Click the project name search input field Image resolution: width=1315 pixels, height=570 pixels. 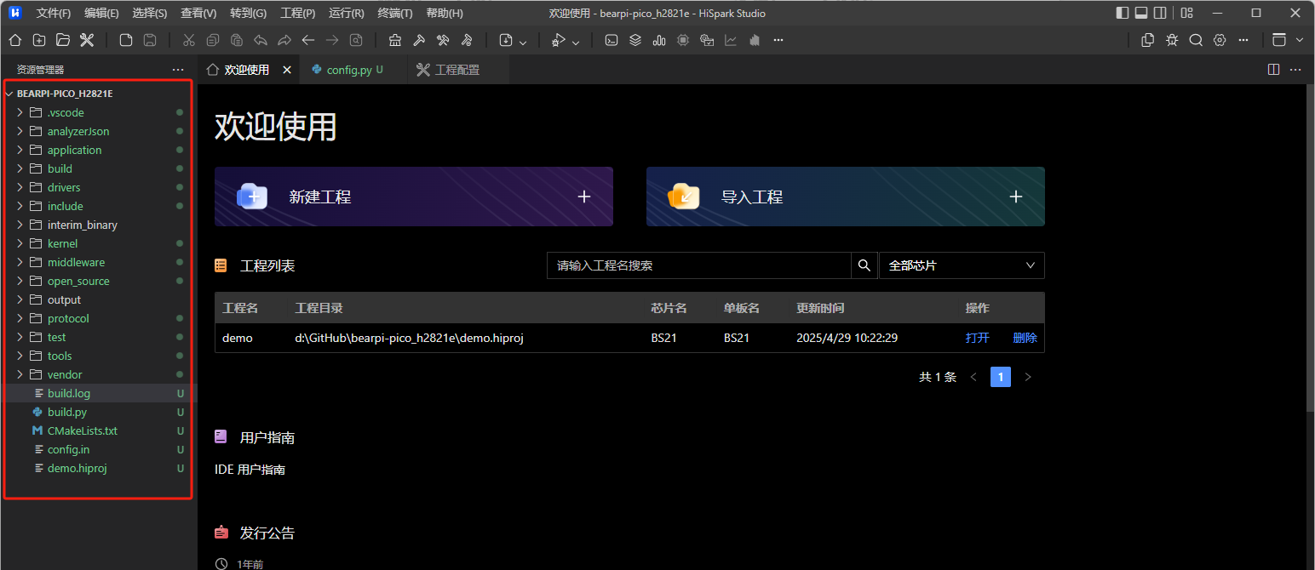point(699,265)
